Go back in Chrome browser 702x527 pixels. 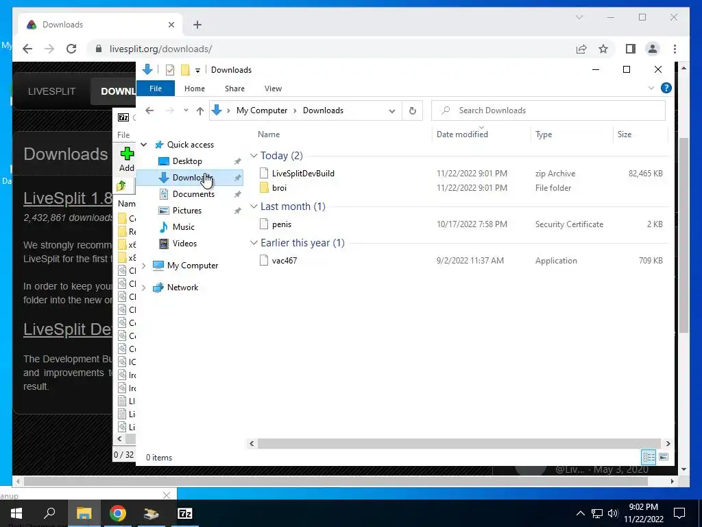point(27,49)
